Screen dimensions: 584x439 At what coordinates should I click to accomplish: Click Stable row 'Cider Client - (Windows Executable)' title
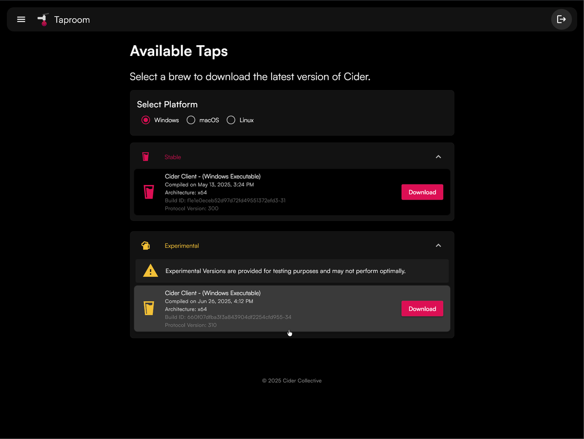pyautogui.click(x=213, y=176)
